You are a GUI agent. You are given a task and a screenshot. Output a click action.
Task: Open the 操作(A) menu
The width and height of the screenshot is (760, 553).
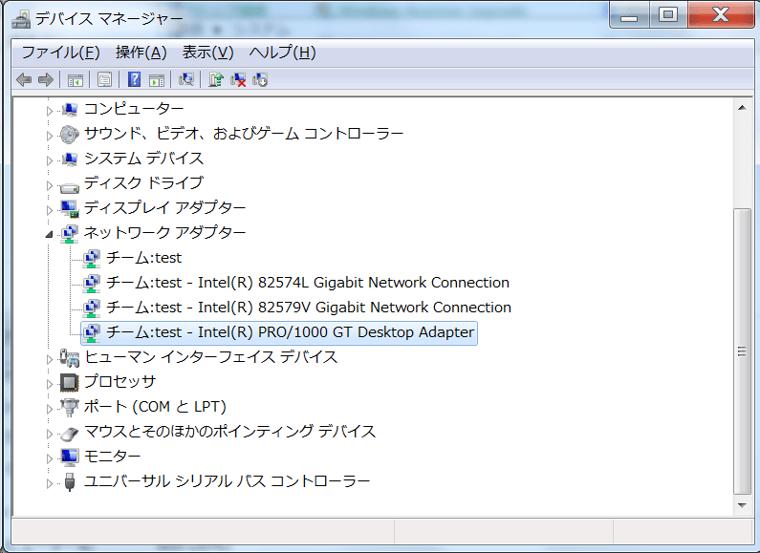tap(141, 53)
